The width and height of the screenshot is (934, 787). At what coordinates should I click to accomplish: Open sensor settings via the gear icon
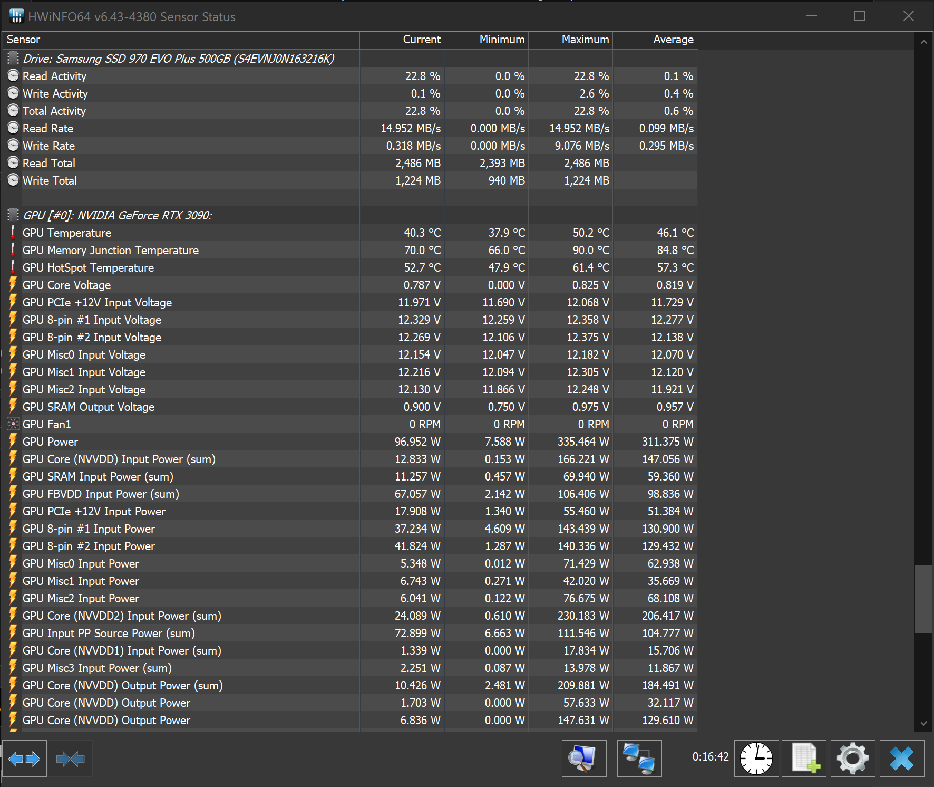pos(853,759)
